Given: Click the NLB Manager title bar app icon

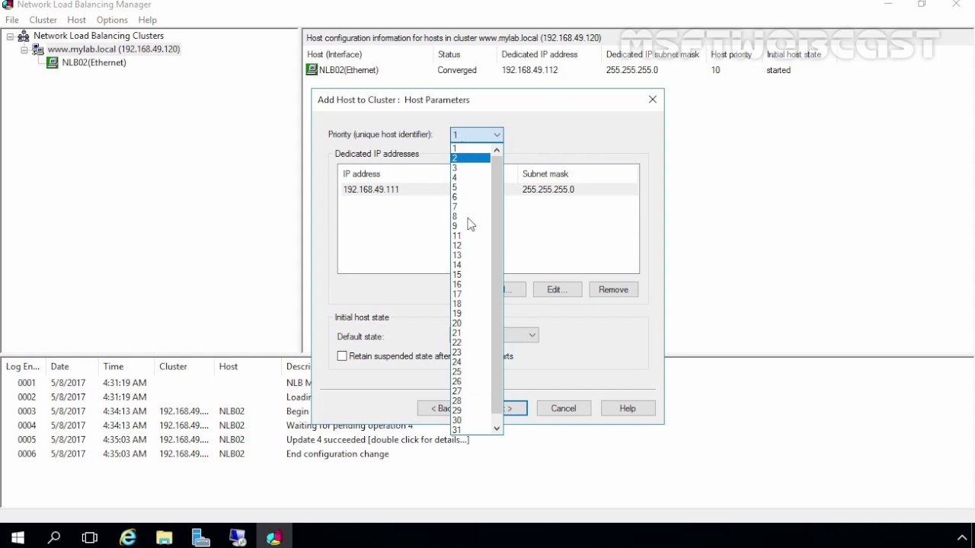Looking at the screenshot, I should (x=8, y=5).
